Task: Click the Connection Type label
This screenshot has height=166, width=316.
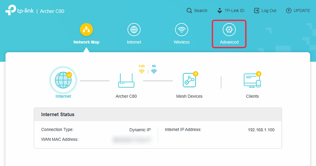Action: (57, 130)
